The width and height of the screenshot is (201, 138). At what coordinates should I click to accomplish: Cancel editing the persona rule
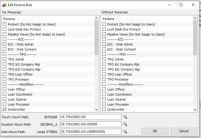point(184,131)
